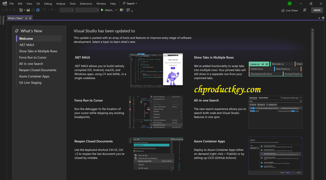Expand the navigate backward history dropdown
The image size is (326, 180).
[x=11, y=10]
